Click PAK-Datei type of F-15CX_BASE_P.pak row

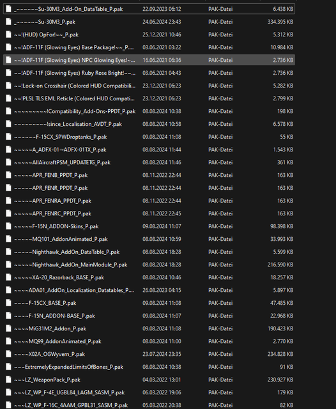coord(220,303)
